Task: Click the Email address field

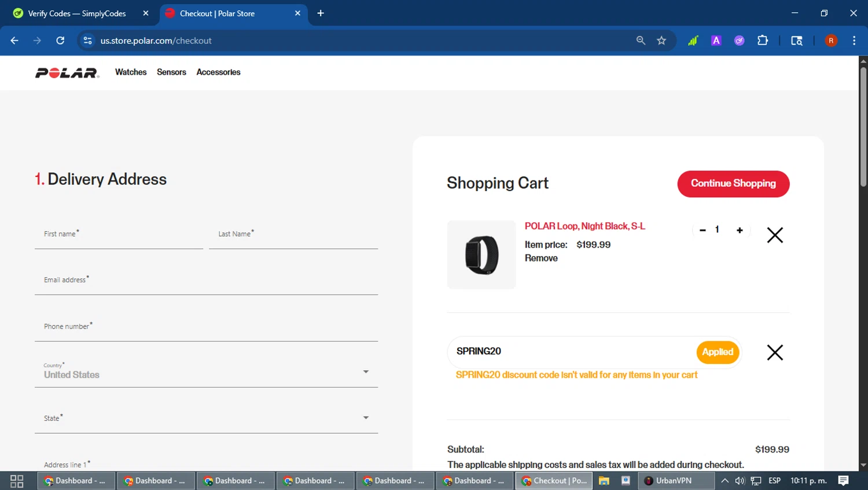Action: [206, 281]
